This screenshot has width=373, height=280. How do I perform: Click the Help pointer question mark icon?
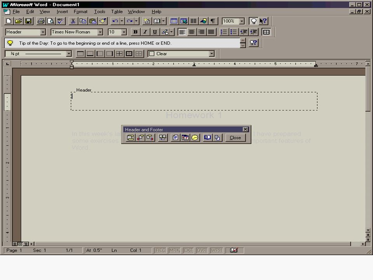click(263, 21)
